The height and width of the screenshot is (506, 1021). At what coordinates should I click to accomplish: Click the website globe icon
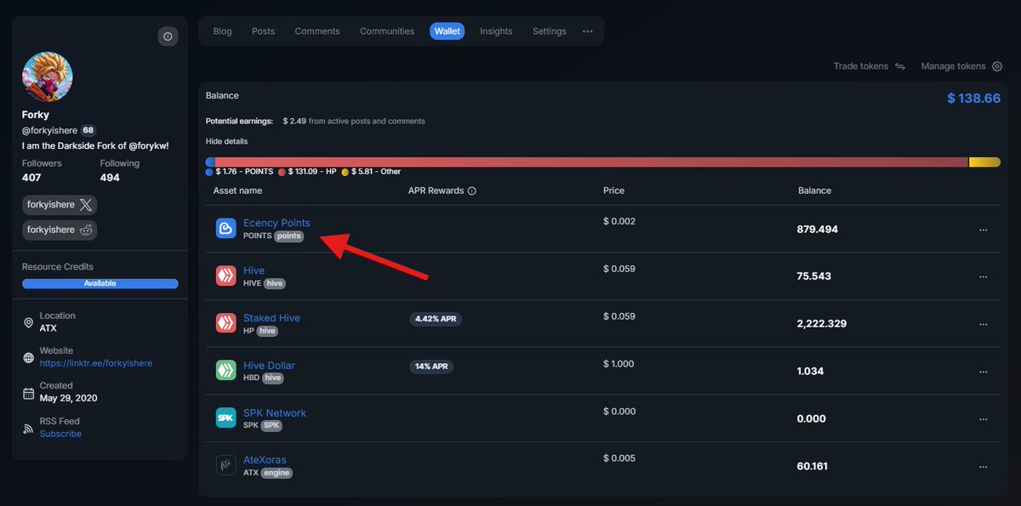click(x=28, y=357)
